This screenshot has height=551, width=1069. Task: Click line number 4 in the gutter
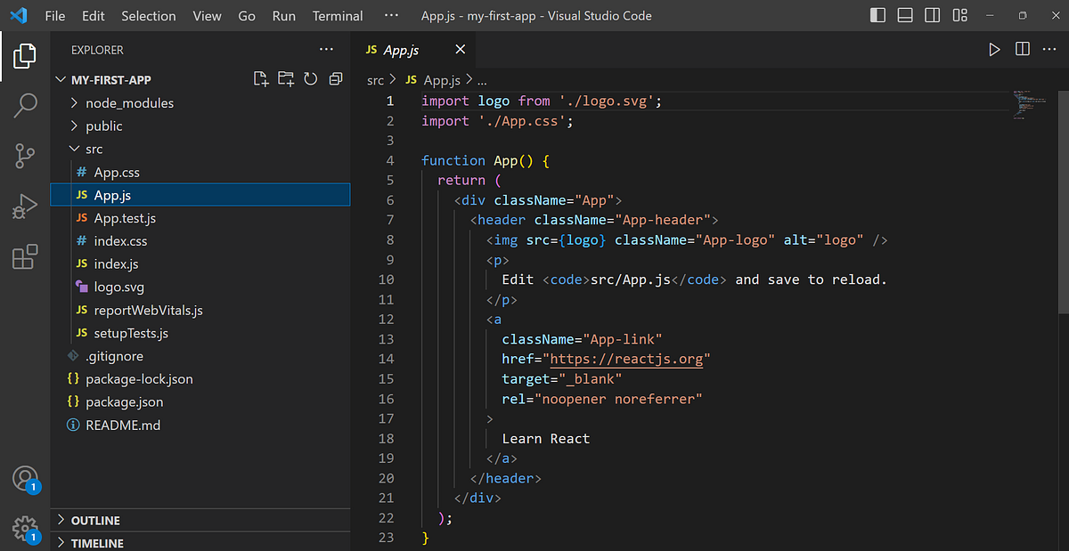[389, 160]
